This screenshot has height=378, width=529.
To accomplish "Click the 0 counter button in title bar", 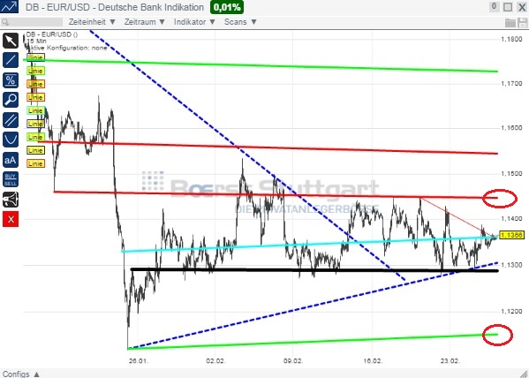I will [x=494, y=6].
